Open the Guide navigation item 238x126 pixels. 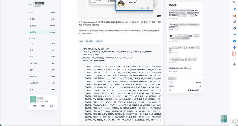point(43,19)
